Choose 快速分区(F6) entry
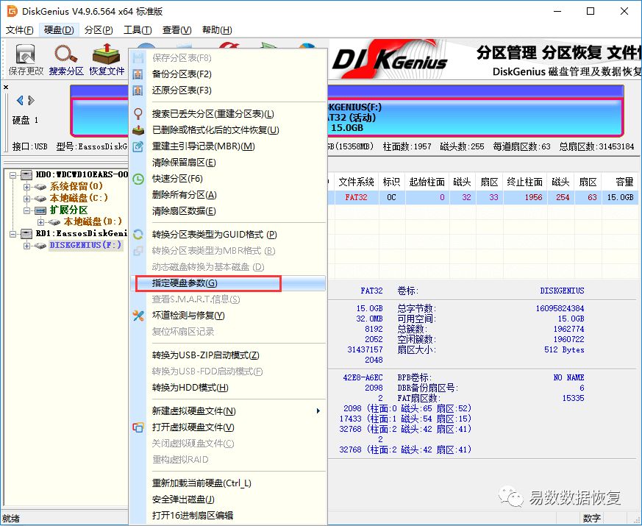 (x=228, y=179)
